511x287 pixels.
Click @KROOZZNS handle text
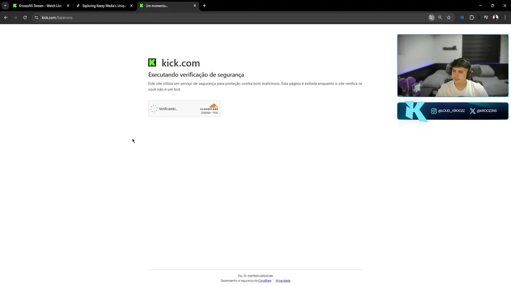tap(487, 111)
